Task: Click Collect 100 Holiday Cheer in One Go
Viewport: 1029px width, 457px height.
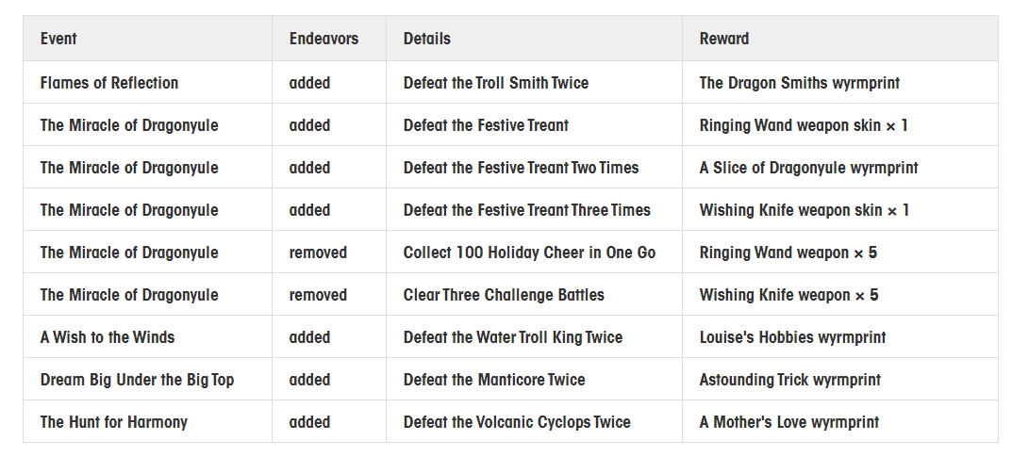Action: point(530,253)
